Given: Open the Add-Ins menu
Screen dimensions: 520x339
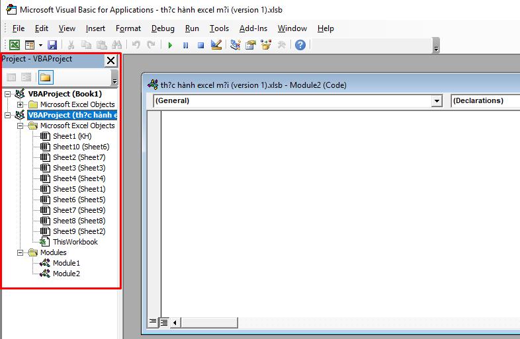Looking at the screenshot, I should click(x=253, y=28).
